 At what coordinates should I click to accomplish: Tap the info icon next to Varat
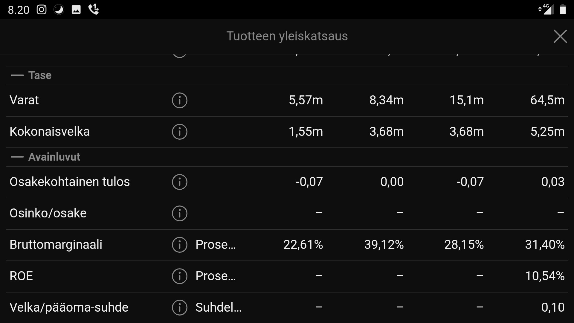click(179, 100)
